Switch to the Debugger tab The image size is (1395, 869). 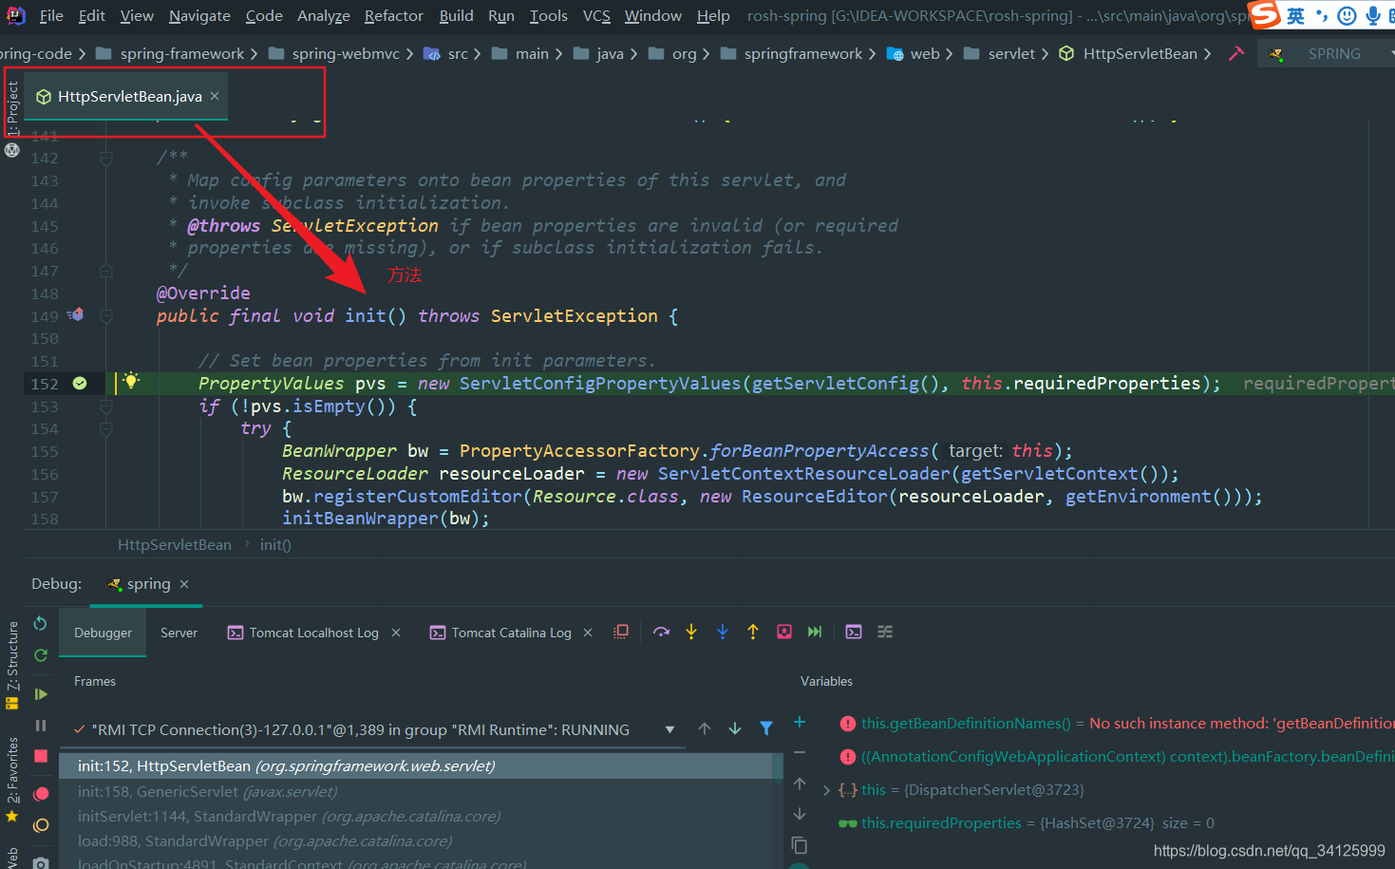tap(103, 633)
